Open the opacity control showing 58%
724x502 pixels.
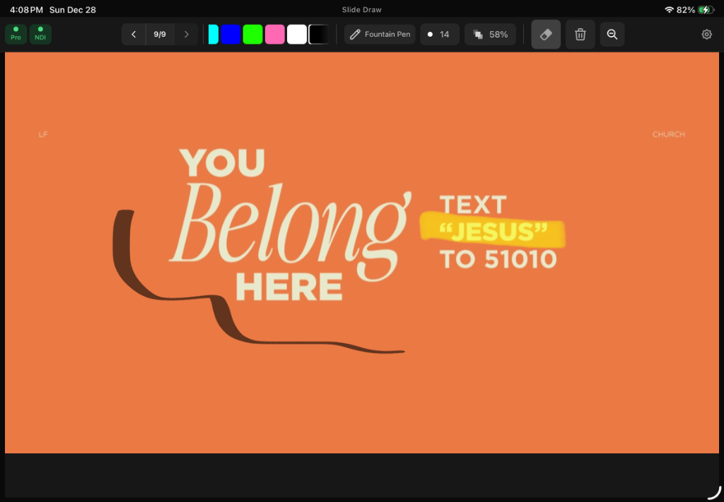490,34
